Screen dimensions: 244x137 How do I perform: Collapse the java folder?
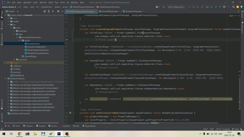click(14, 34)
